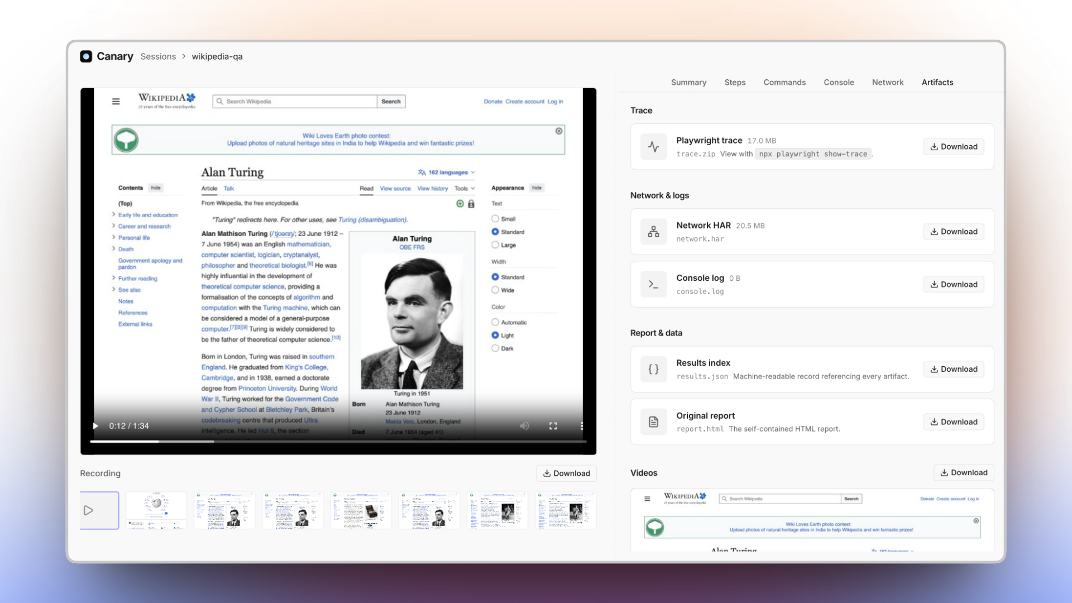
Task: Click the Original report document icon
Action: pyautogui.click(x=654, y=422)
